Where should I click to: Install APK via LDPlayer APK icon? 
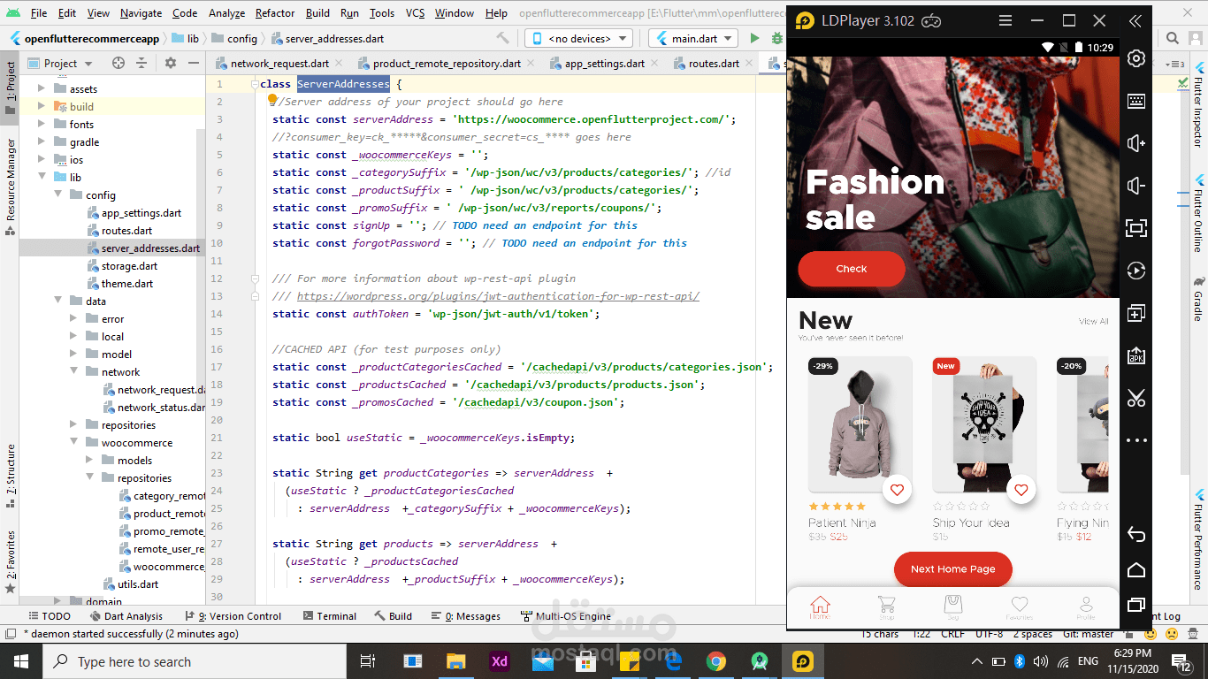pyautogui.click(x=1136, y=355)
